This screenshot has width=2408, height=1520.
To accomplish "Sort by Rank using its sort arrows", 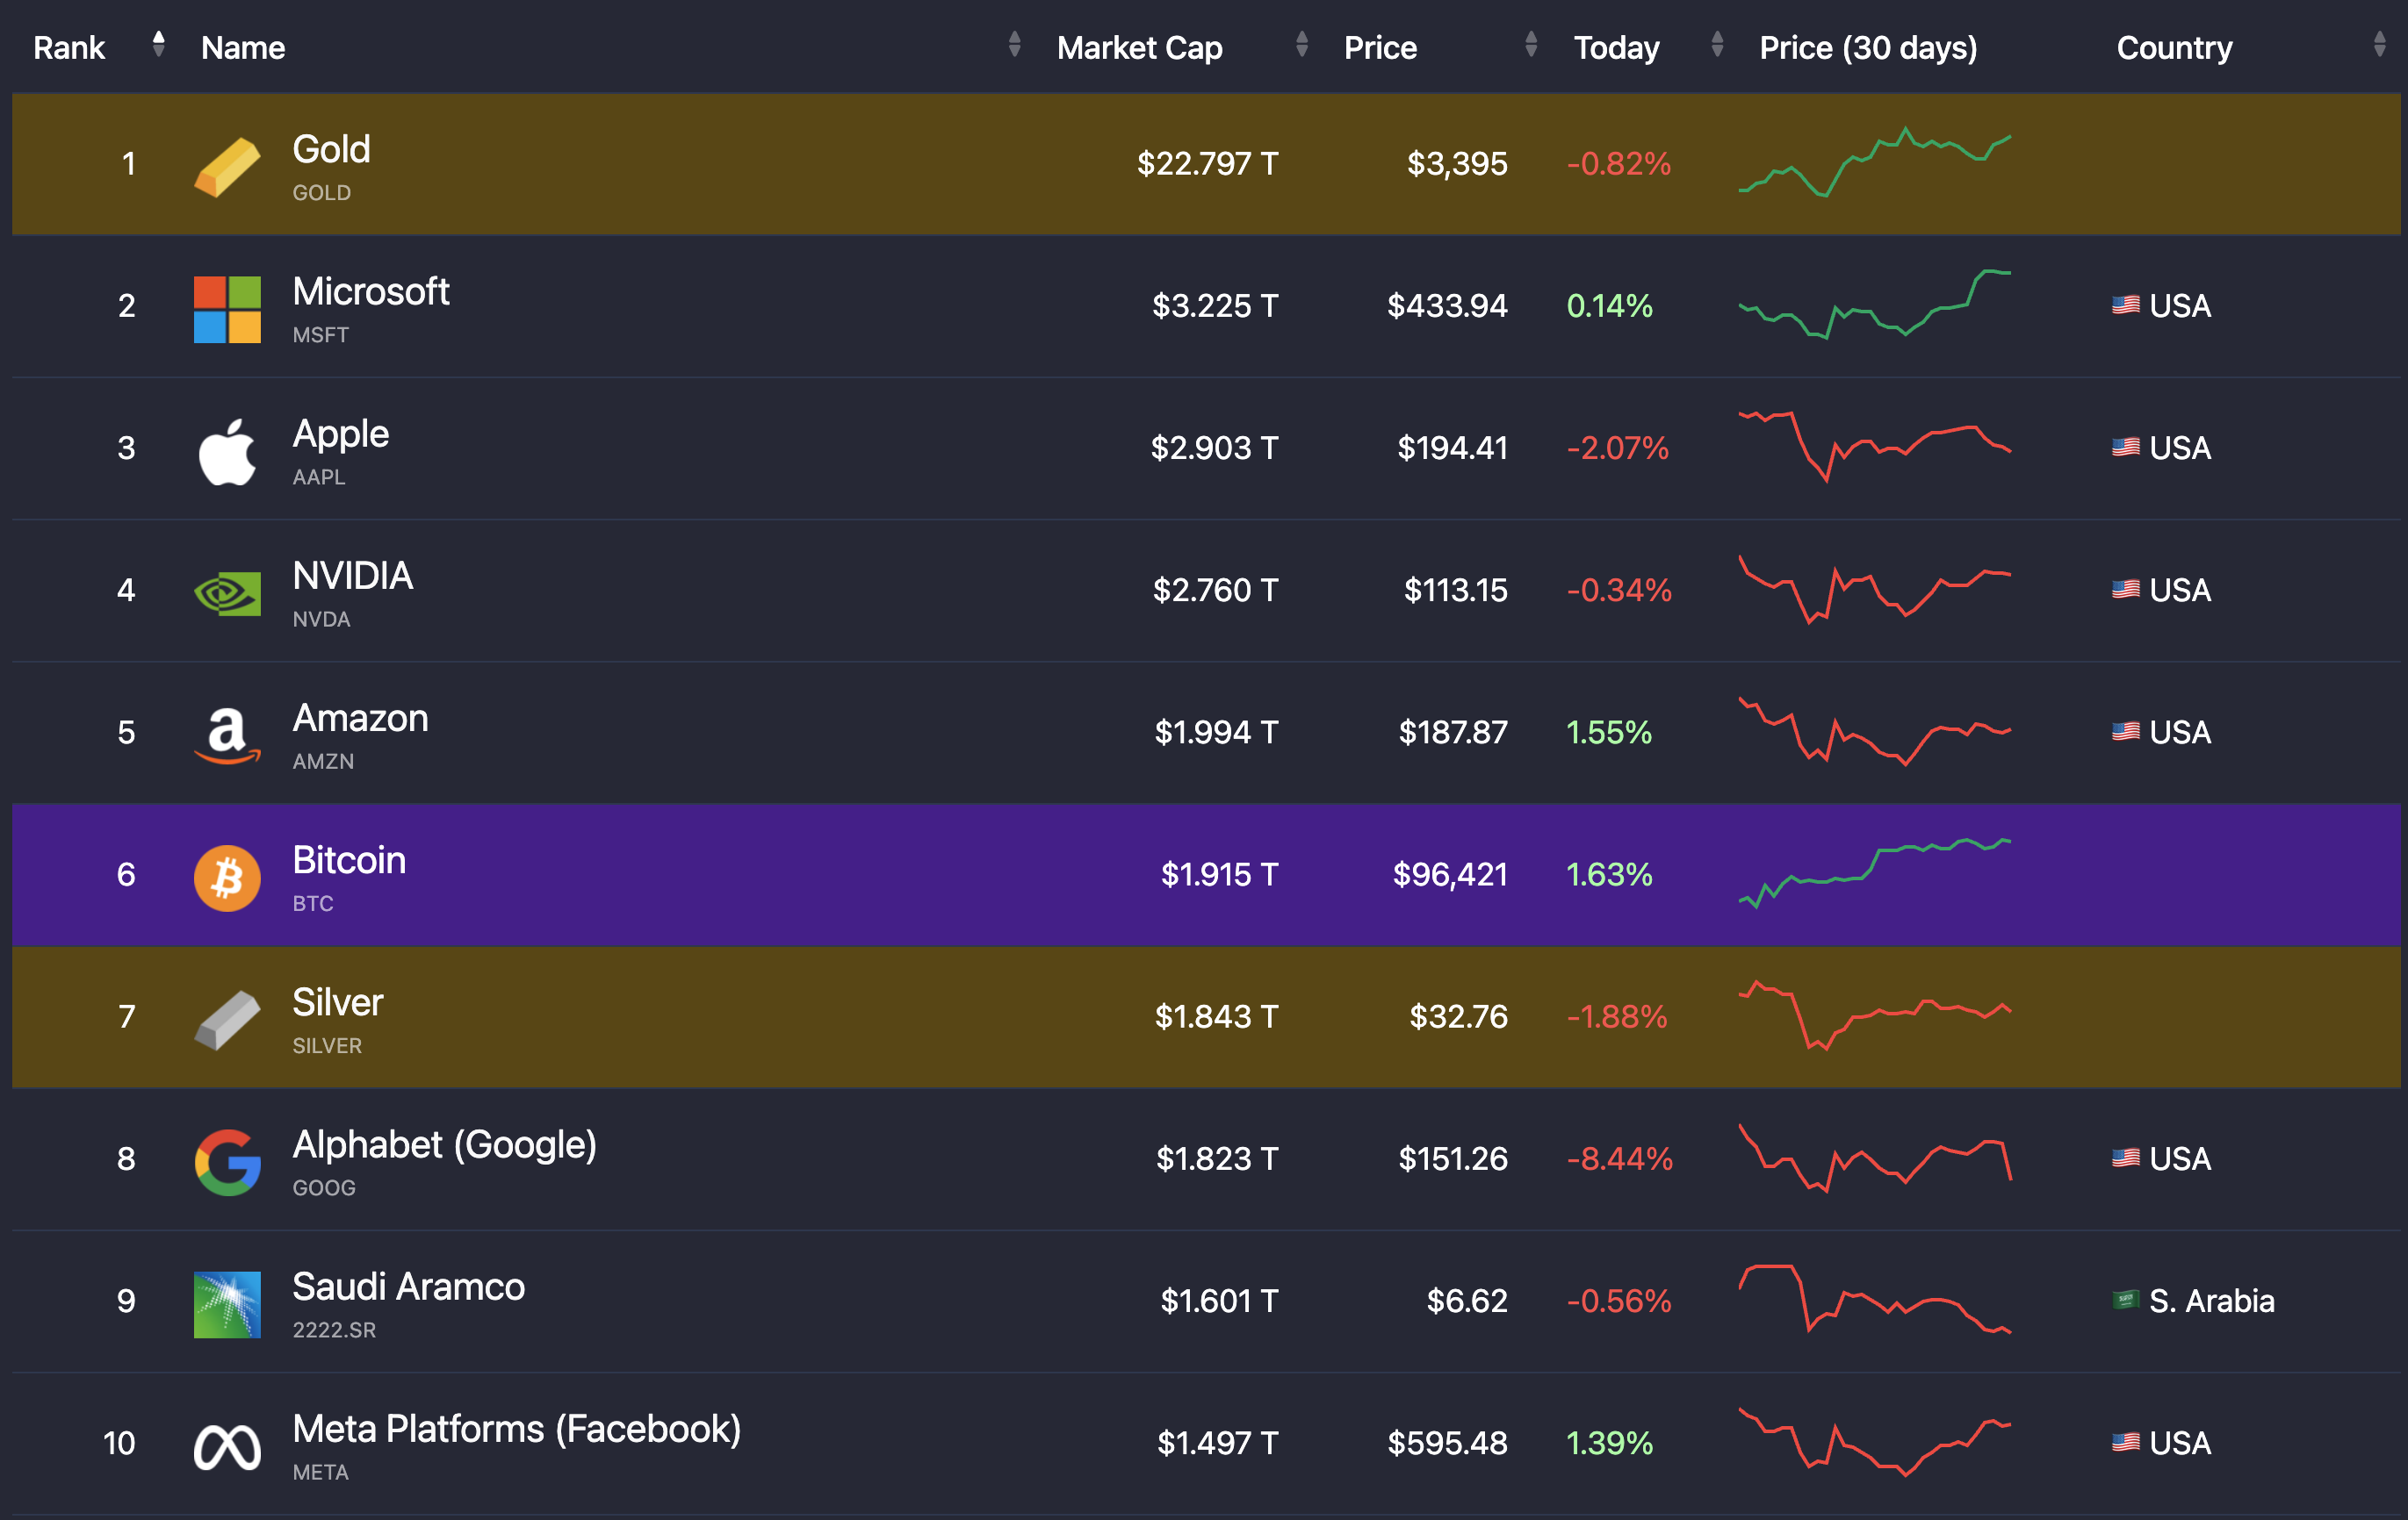I will pyautogui.click(x=158, y=45).
